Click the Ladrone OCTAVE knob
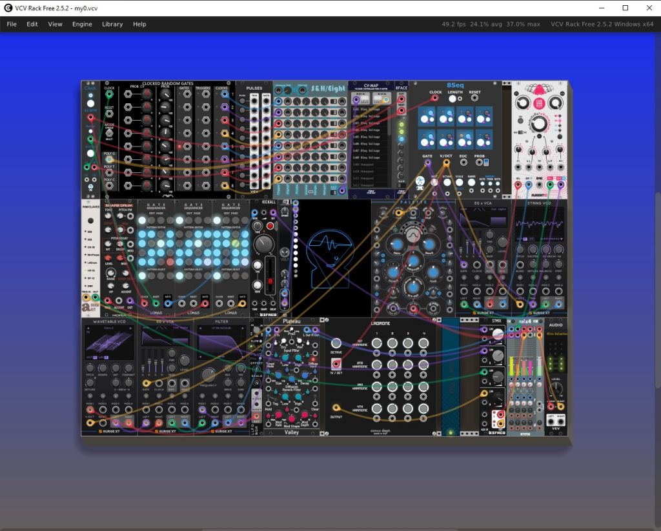 (336, 343)
